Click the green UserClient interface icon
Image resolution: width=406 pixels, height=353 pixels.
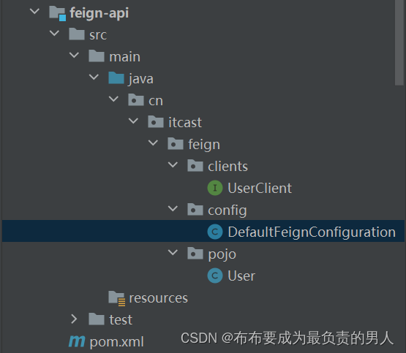[x=215, y=188]
